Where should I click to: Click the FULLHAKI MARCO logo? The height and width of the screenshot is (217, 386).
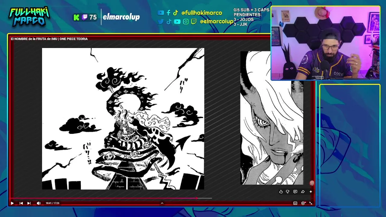click(29, 17)
